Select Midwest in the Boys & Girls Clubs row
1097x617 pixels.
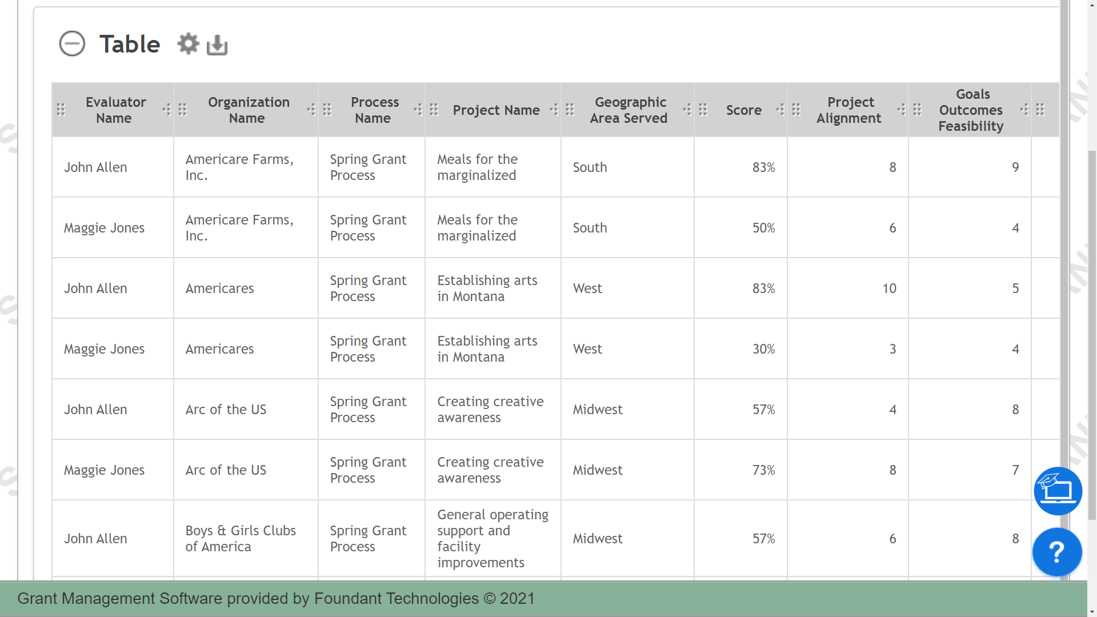pyautogui.click(x=627, y=539)
